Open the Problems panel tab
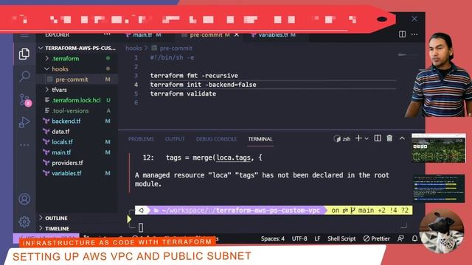This screenshot has height=265, width=472. tap(141, 139)
